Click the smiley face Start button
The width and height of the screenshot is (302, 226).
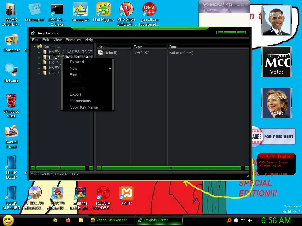coord(8,220)
